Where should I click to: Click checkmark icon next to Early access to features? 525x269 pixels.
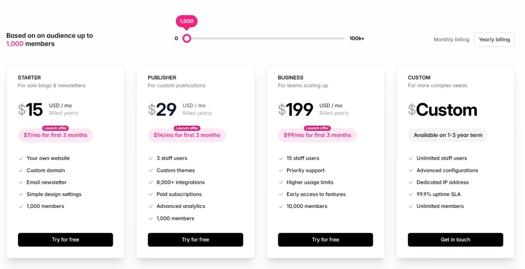tap(281, 195)
